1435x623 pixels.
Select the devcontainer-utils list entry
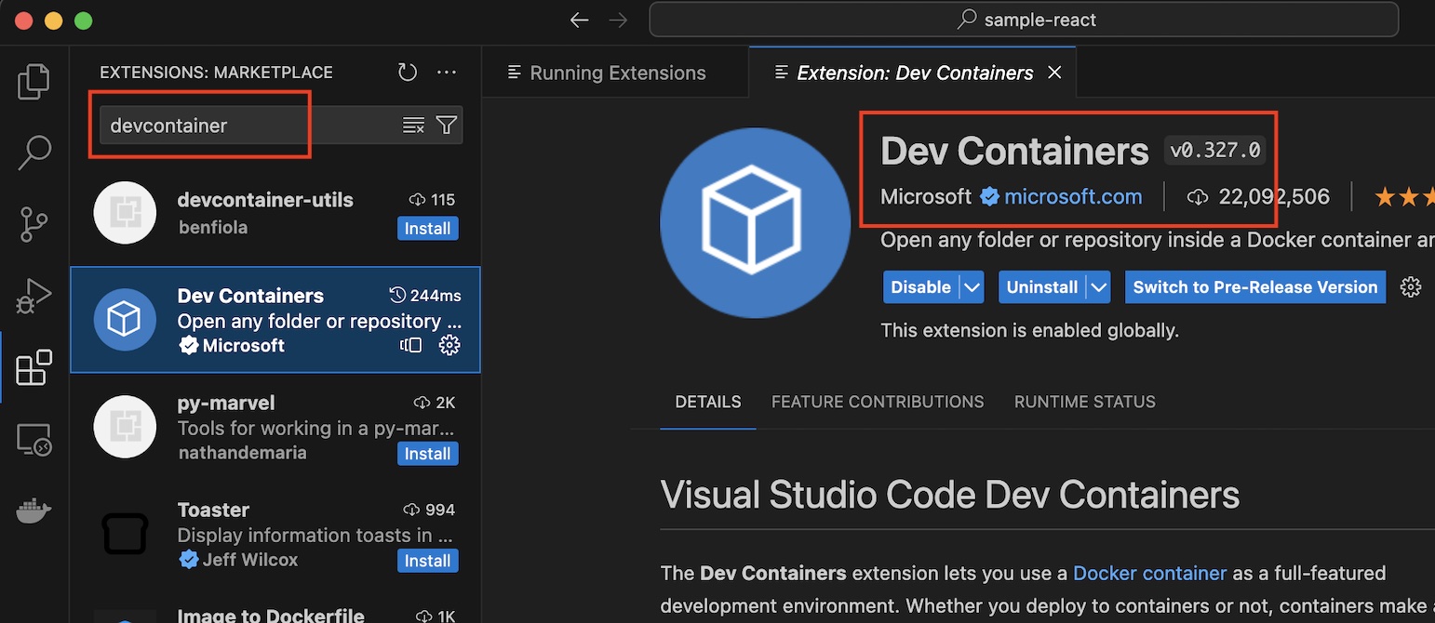click(x=275, y=213)
